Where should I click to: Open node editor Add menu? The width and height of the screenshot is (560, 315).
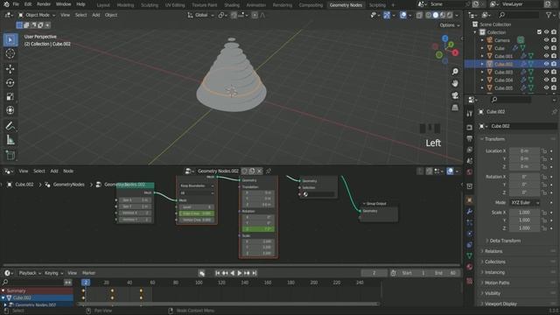pyautogui.click(x=54, y=171)
